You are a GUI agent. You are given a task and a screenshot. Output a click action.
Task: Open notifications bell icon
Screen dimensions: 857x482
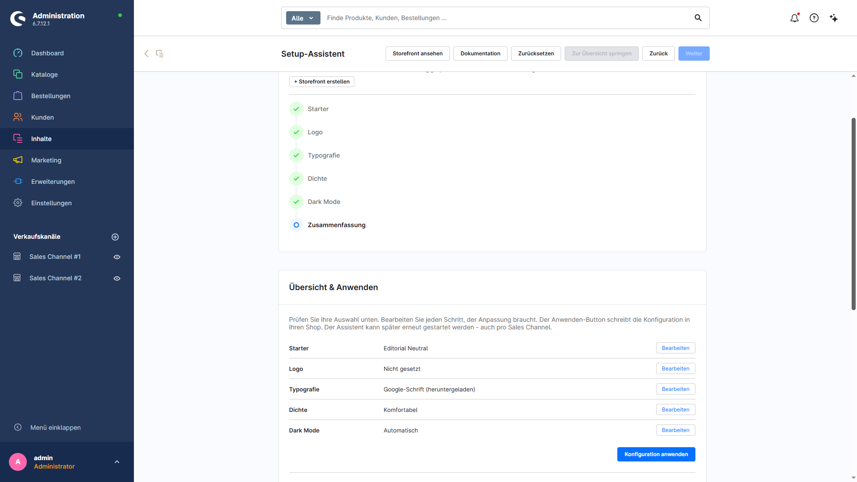pyautogui.click(x=795, y=18)
